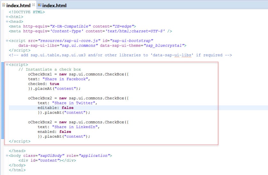The height and width of the screenshot is (175, 268).
Task: Click the X-UA-Compatible meta tag line
Action: pos(72,26)
